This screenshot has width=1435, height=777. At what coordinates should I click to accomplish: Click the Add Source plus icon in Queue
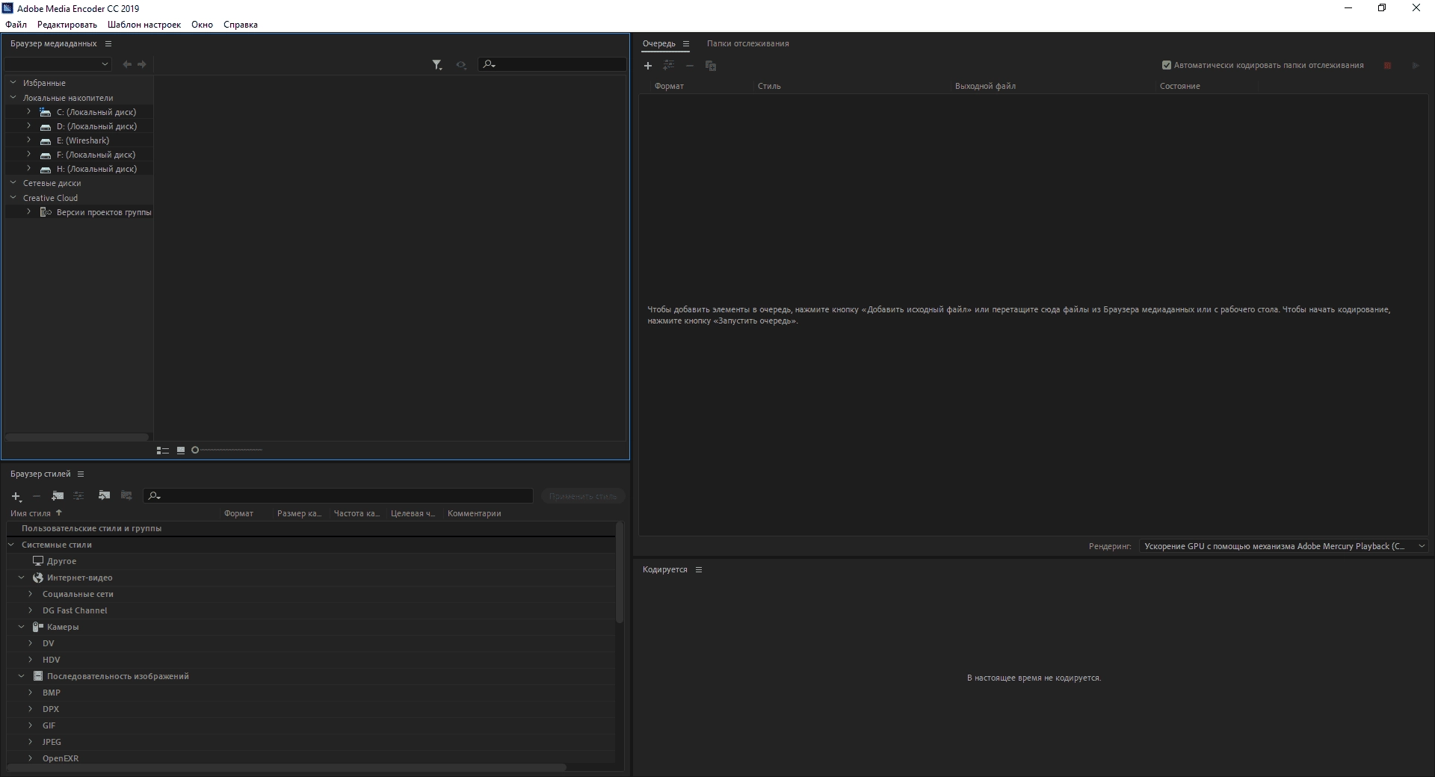[x=648, y=66]
